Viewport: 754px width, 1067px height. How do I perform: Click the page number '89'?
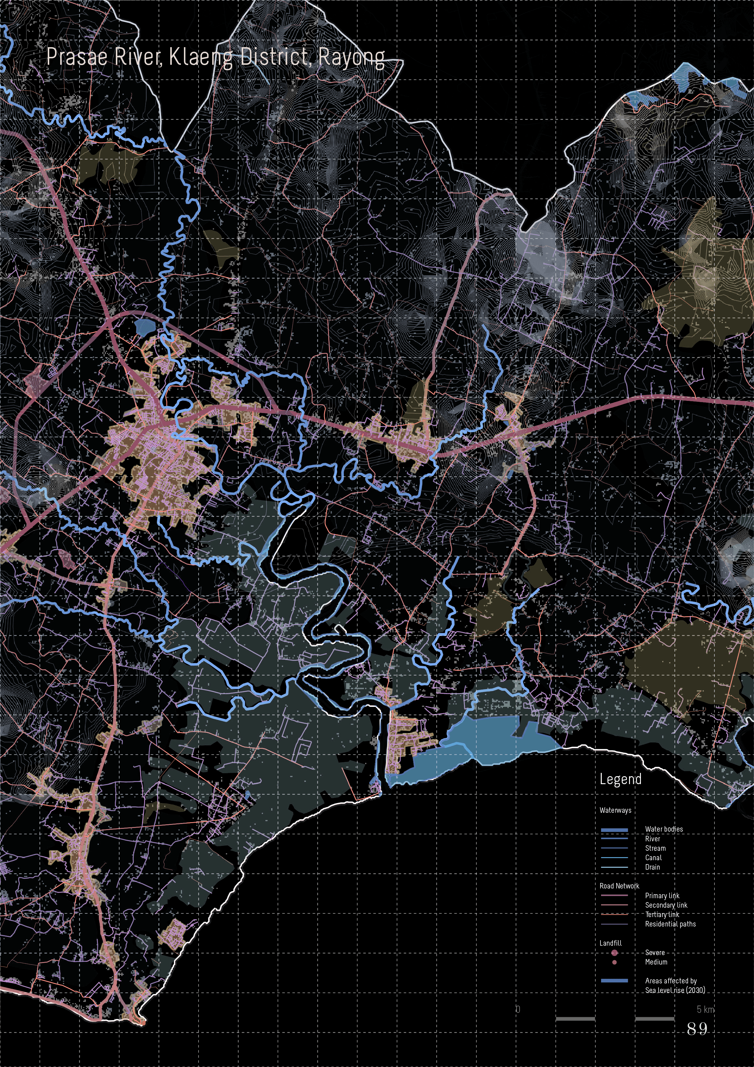coord(697,1029)
